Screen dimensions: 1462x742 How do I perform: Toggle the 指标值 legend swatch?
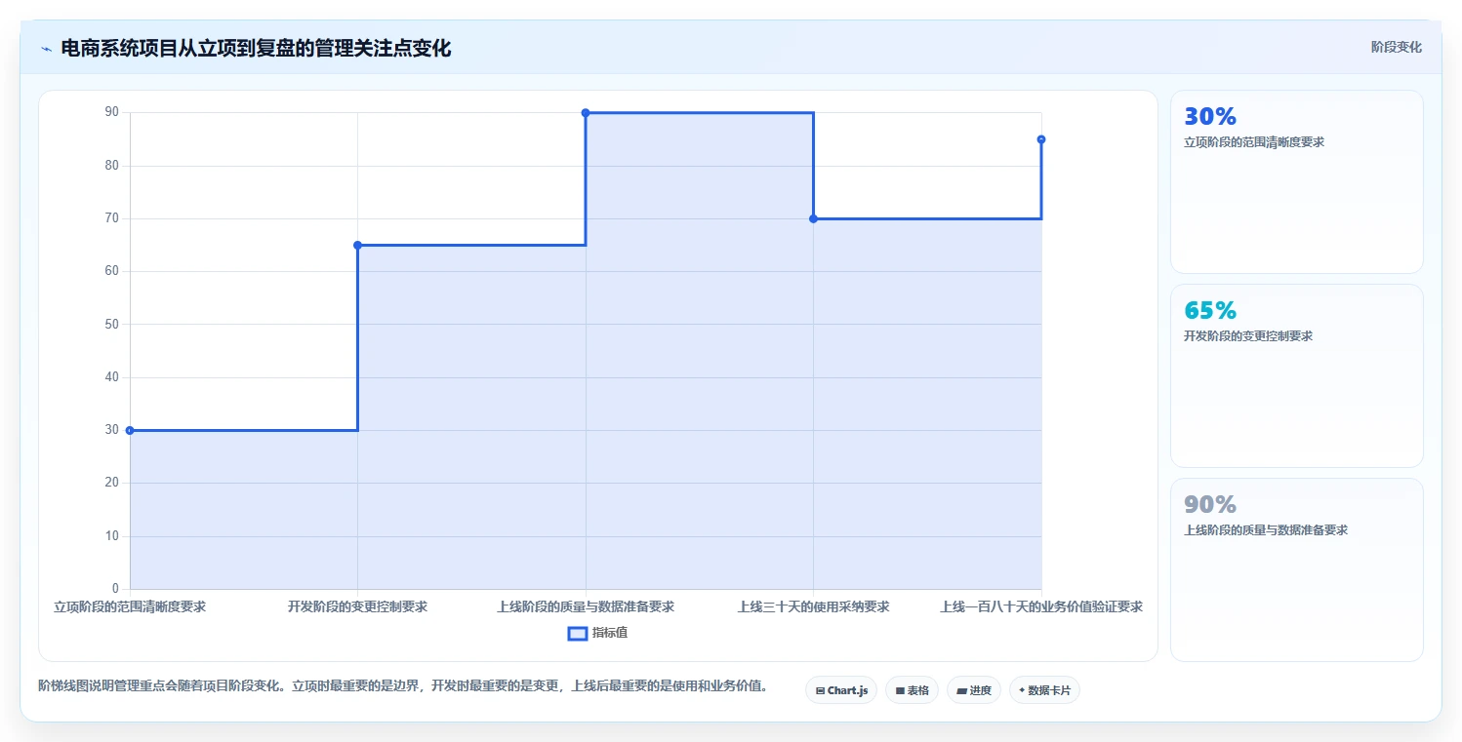tap(578, 634)
